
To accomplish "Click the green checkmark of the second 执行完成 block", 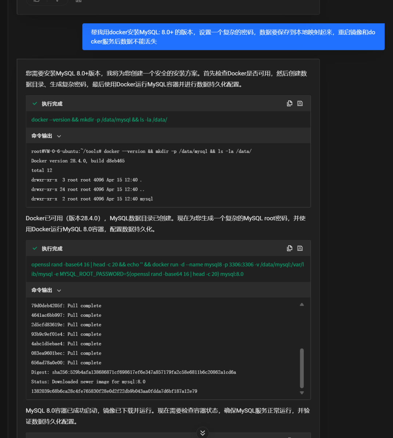I will point(35,248).
